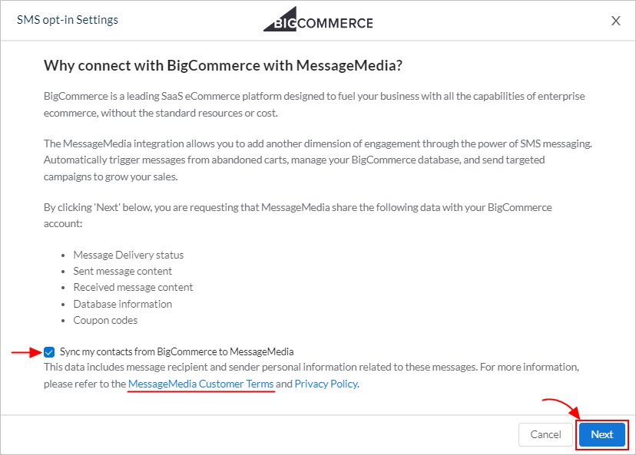Close the dialog with the X icon
The width and height of the screenshot is (636, 455).
click(616, 21)
